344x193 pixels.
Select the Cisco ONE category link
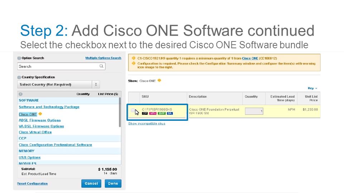pyautogui.click(x=28, y=114)
